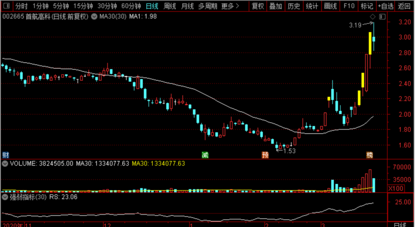
Task: Add stock via +自选 button
Action: (x=385, y=6)
